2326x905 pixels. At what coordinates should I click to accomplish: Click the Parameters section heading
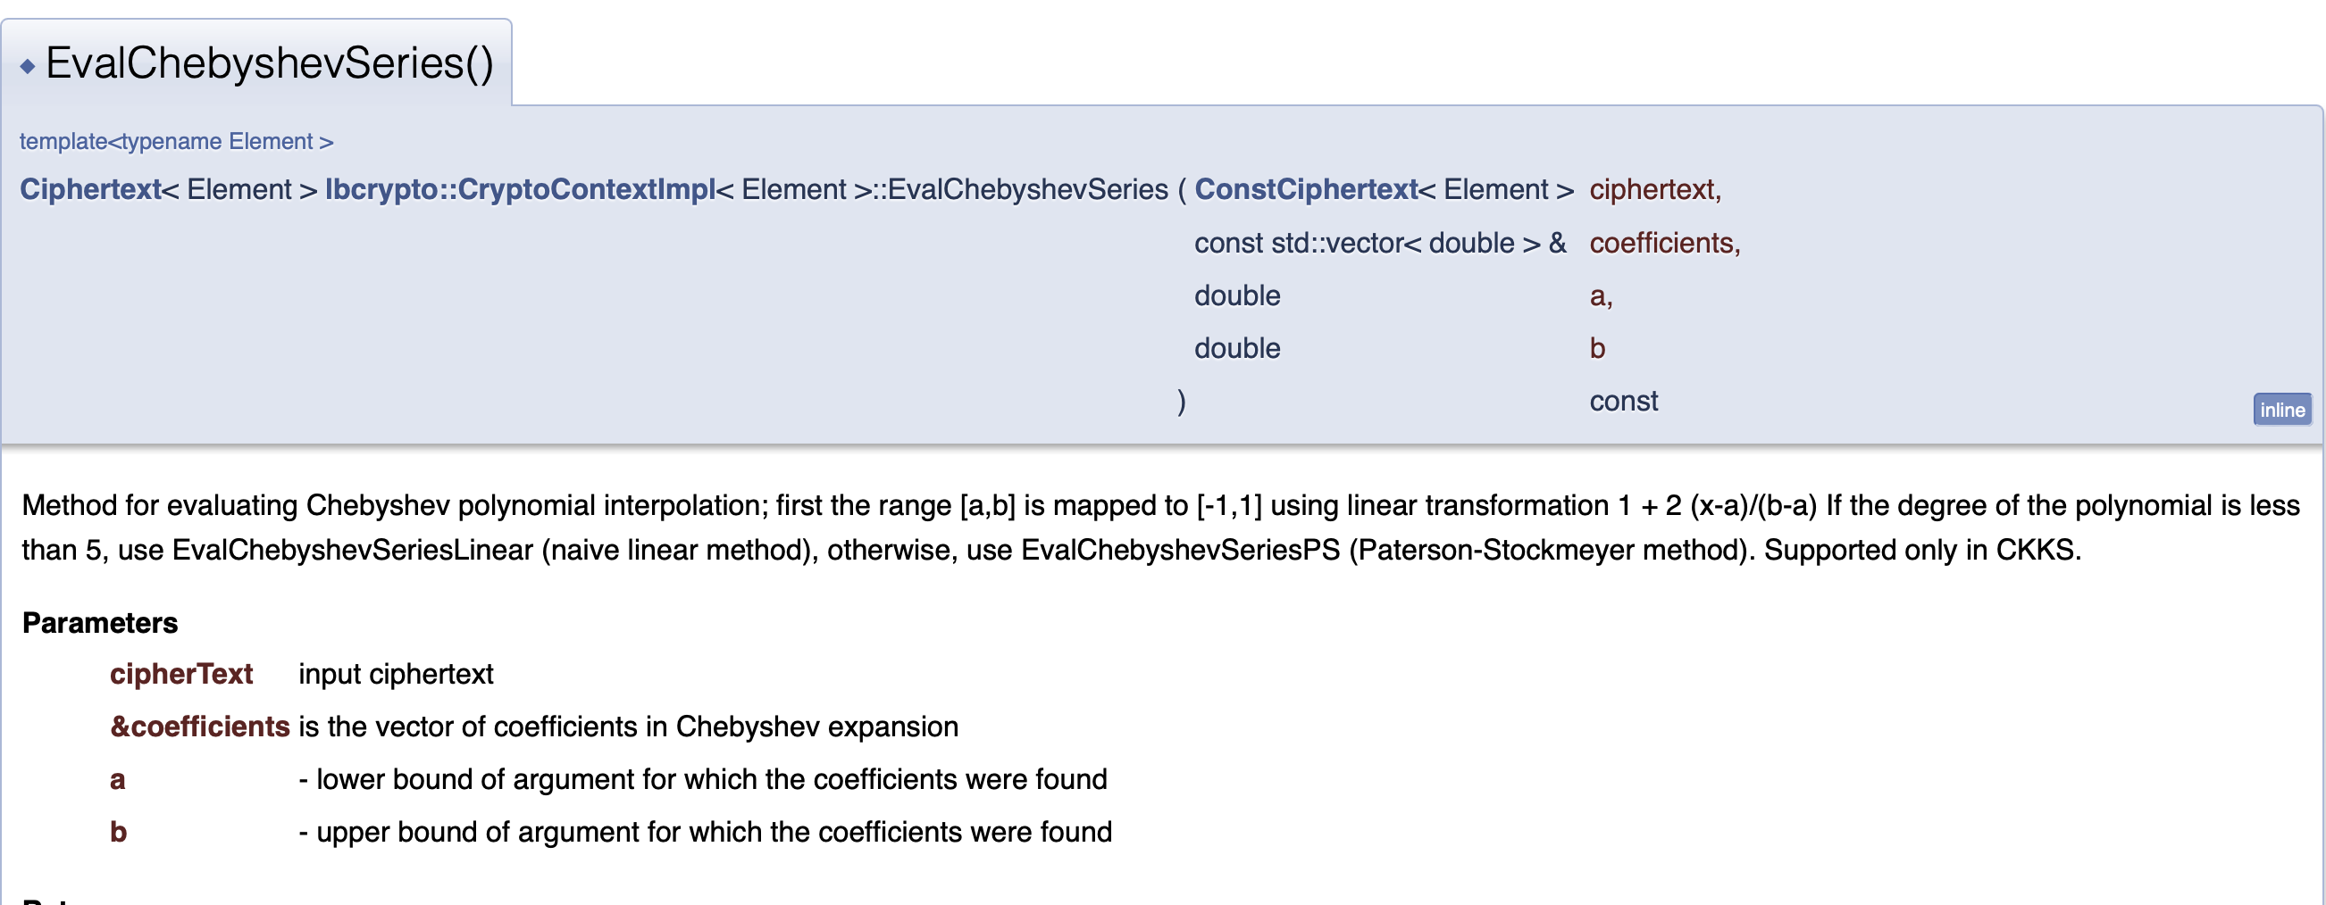(x=100, y=623)
